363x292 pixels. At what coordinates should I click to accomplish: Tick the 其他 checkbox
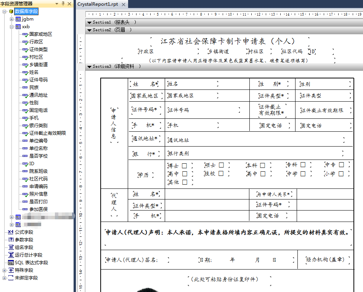click(185, 182)
